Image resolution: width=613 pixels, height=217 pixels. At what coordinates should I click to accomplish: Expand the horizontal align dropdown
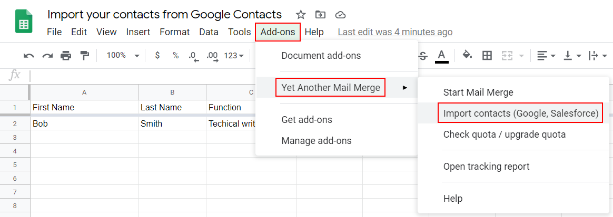tap(545, 55)
